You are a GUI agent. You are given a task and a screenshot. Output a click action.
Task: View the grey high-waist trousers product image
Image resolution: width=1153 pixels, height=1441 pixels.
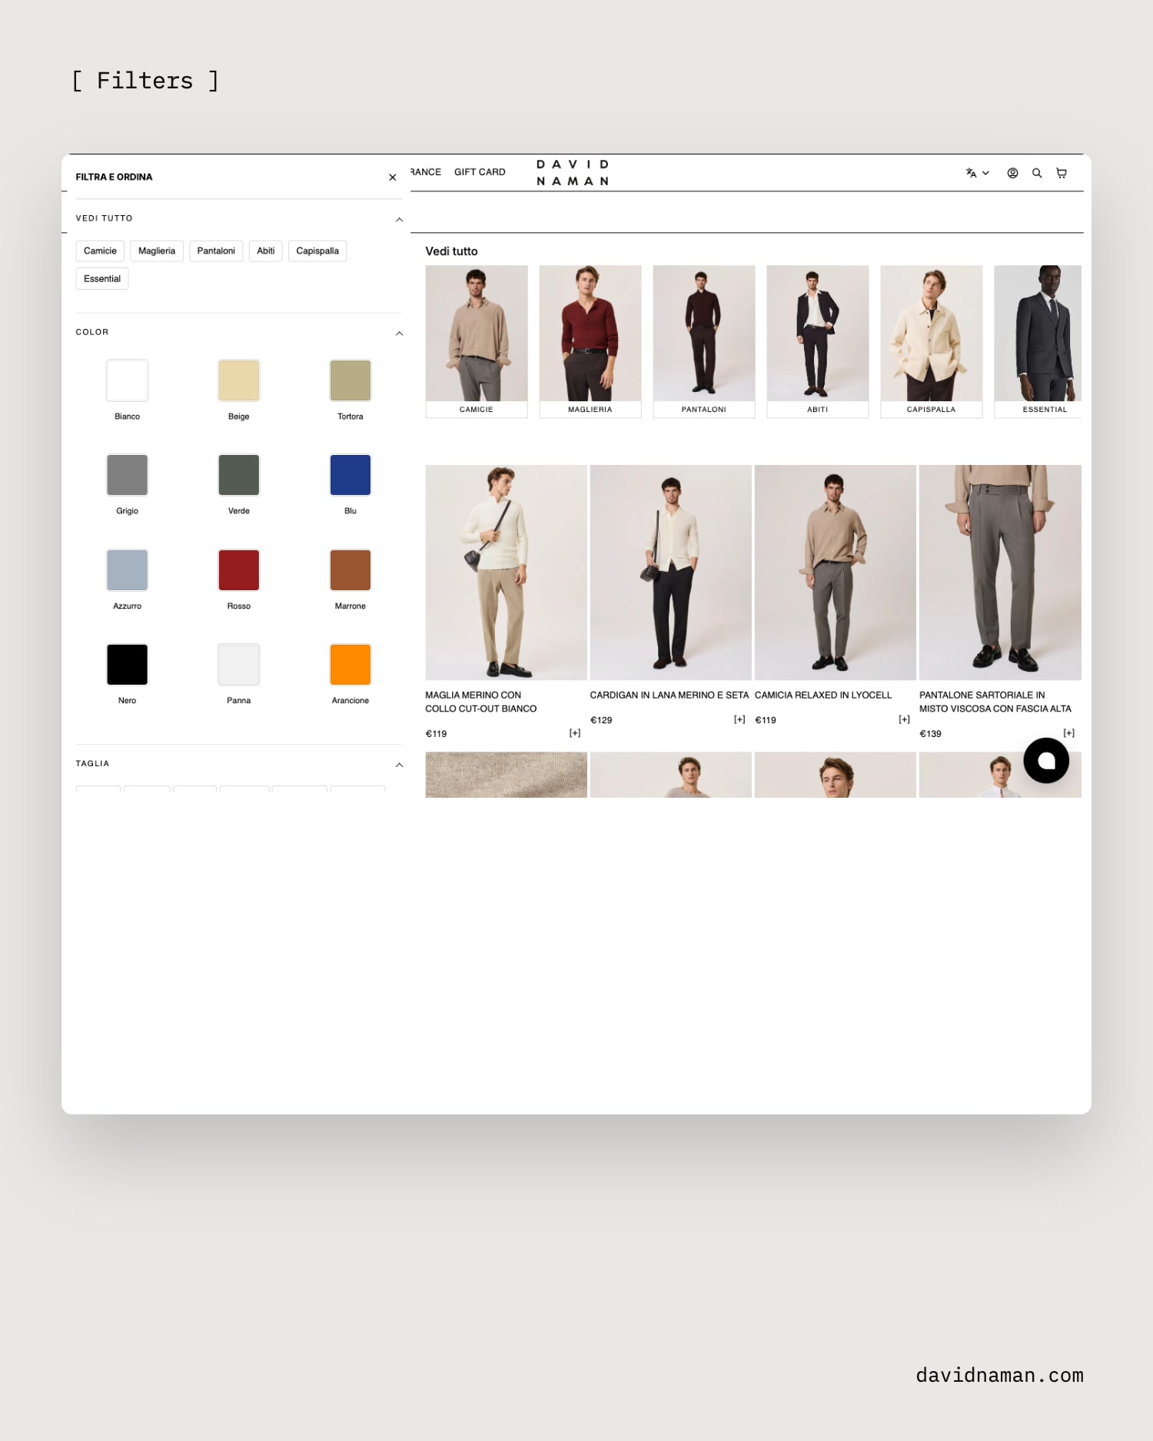(1000, 573)
